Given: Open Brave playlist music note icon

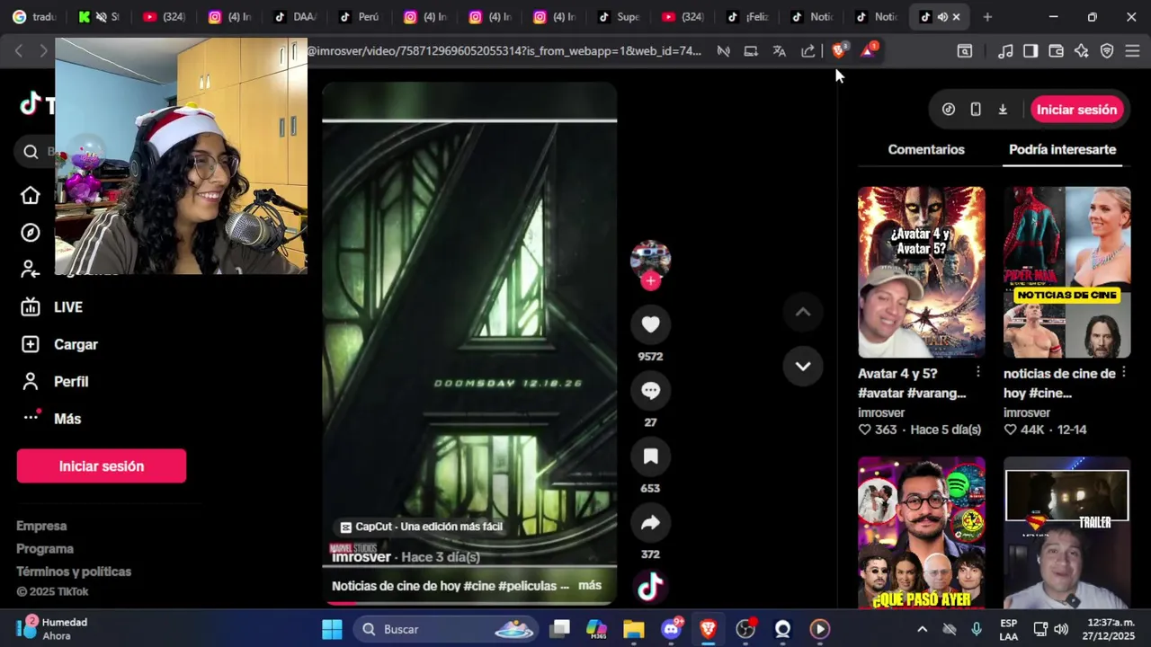Looking at the screenshot, I should click(x=1005, y=51).
